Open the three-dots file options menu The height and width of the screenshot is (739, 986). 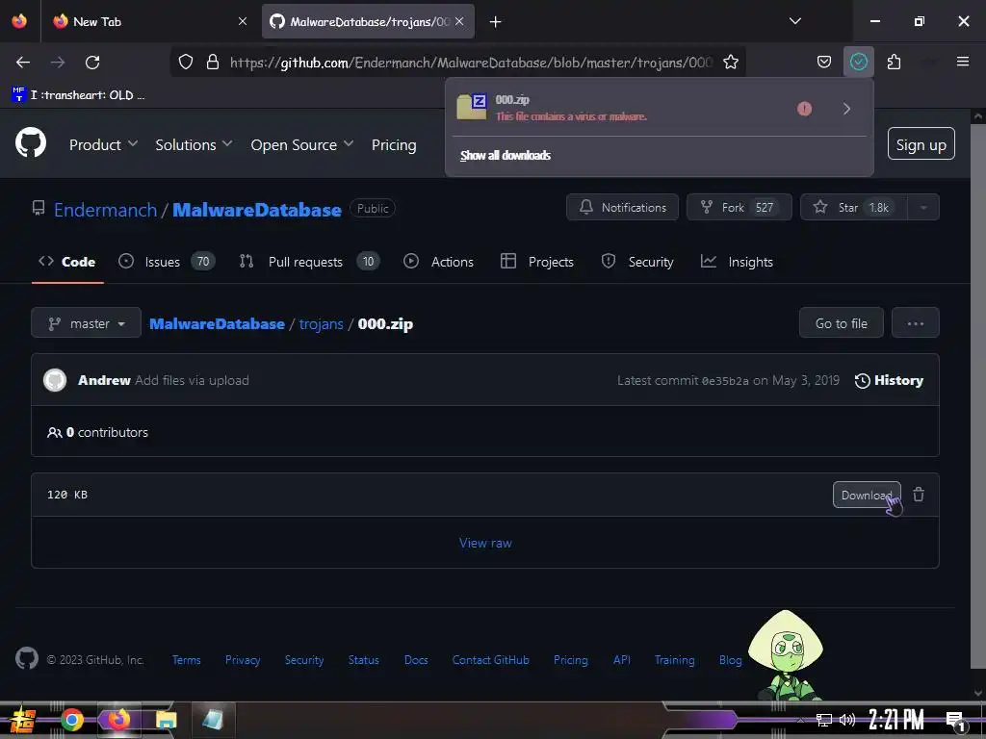pos(915,323)
